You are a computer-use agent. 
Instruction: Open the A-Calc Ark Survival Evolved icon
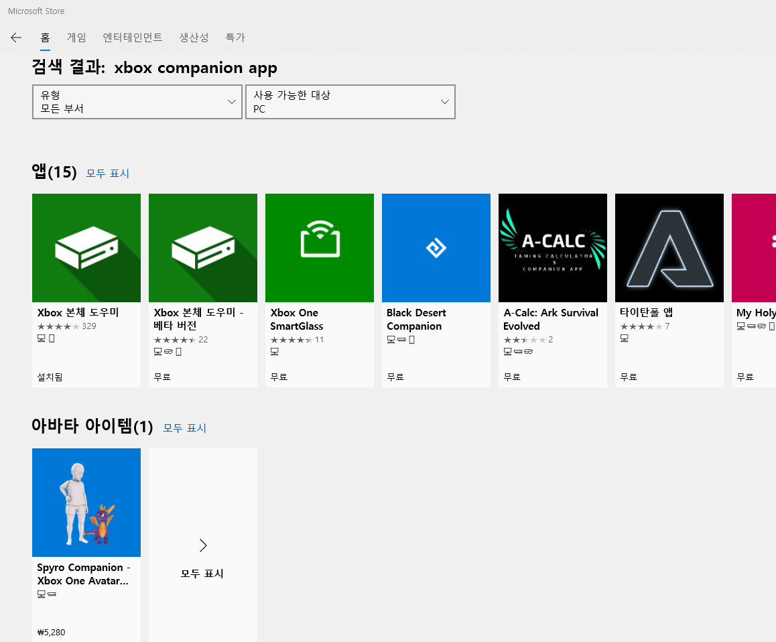[553, 247]
